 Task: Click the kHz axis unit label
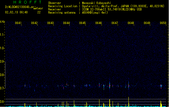click(2, 22)
